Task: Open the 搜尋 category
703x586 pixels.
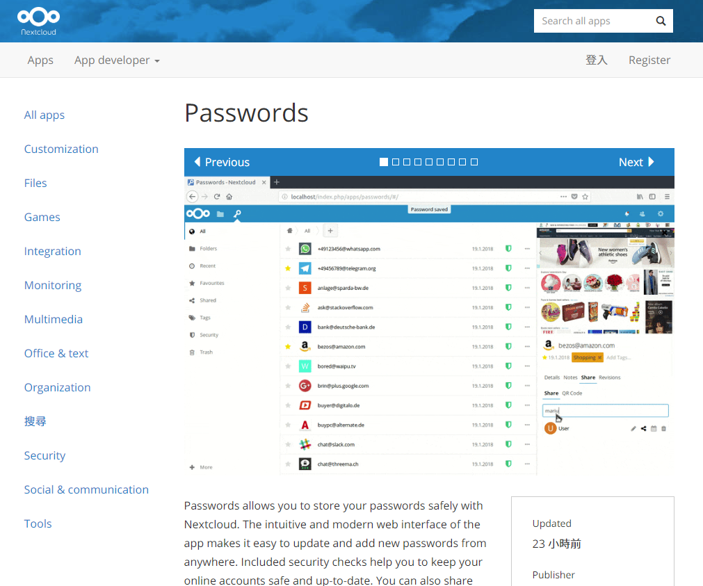Action: tap(35, 421)
